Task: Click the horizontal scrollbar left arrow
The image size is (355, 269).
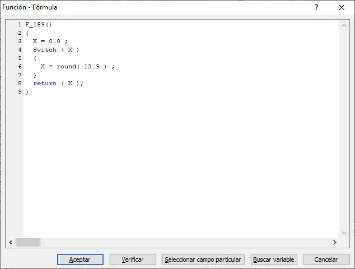Action: pyautogui.click(x=11, y=242)
